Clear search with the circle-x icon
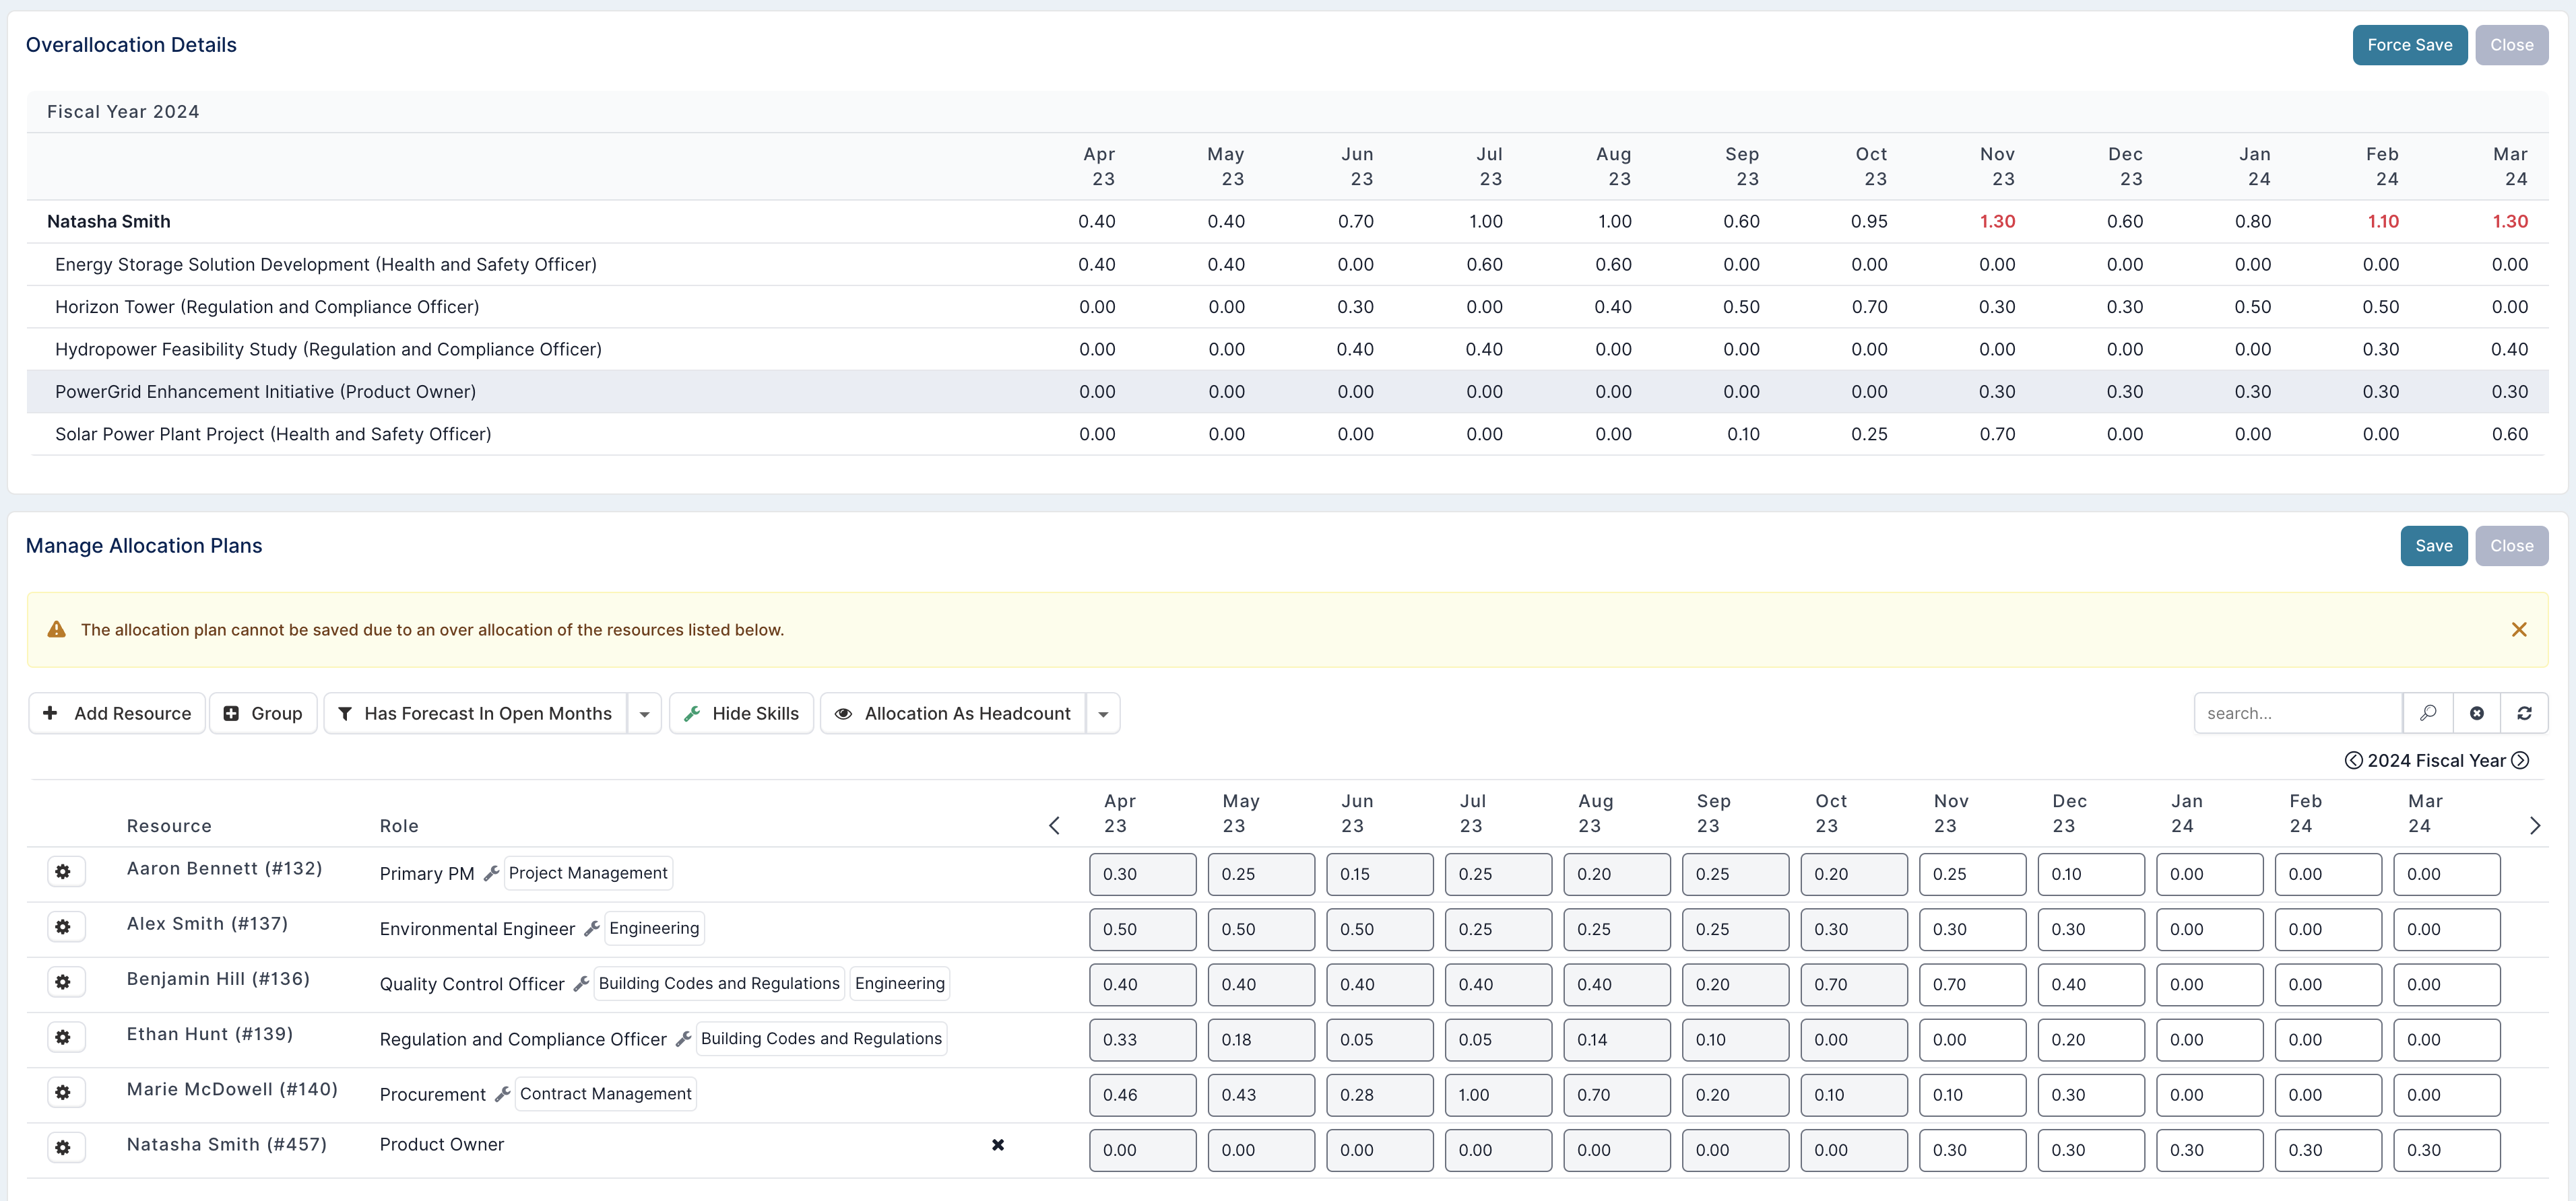2576x1201 pixels. click(2476, 712)
